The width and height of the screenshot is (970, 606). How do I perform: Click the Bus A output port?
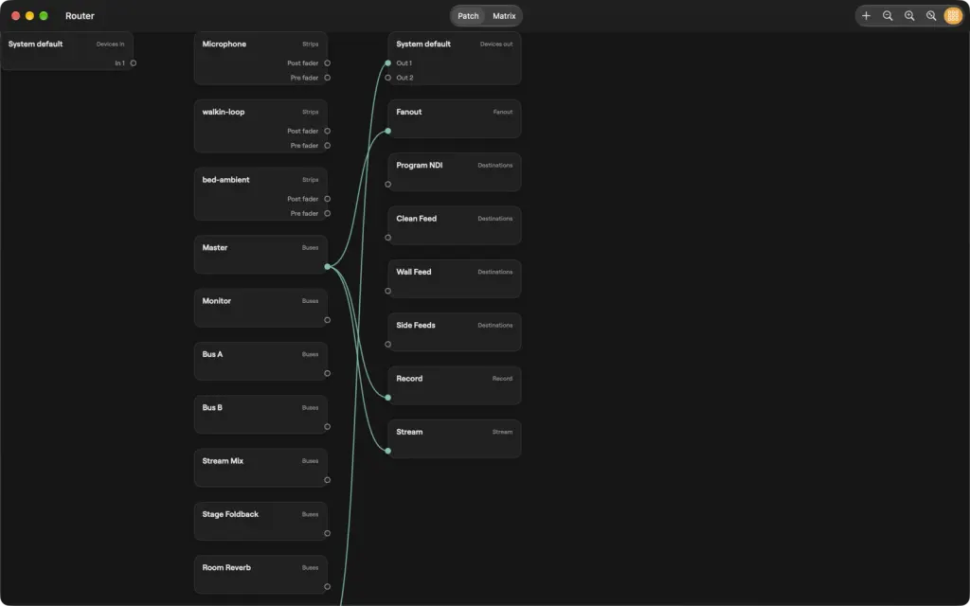pyautogui.click(x=327, y=373)
